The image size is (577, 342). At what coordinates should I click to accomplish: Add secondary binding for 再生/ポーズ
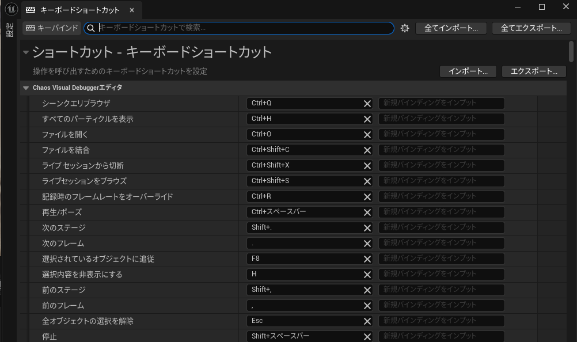coord(441,212)
